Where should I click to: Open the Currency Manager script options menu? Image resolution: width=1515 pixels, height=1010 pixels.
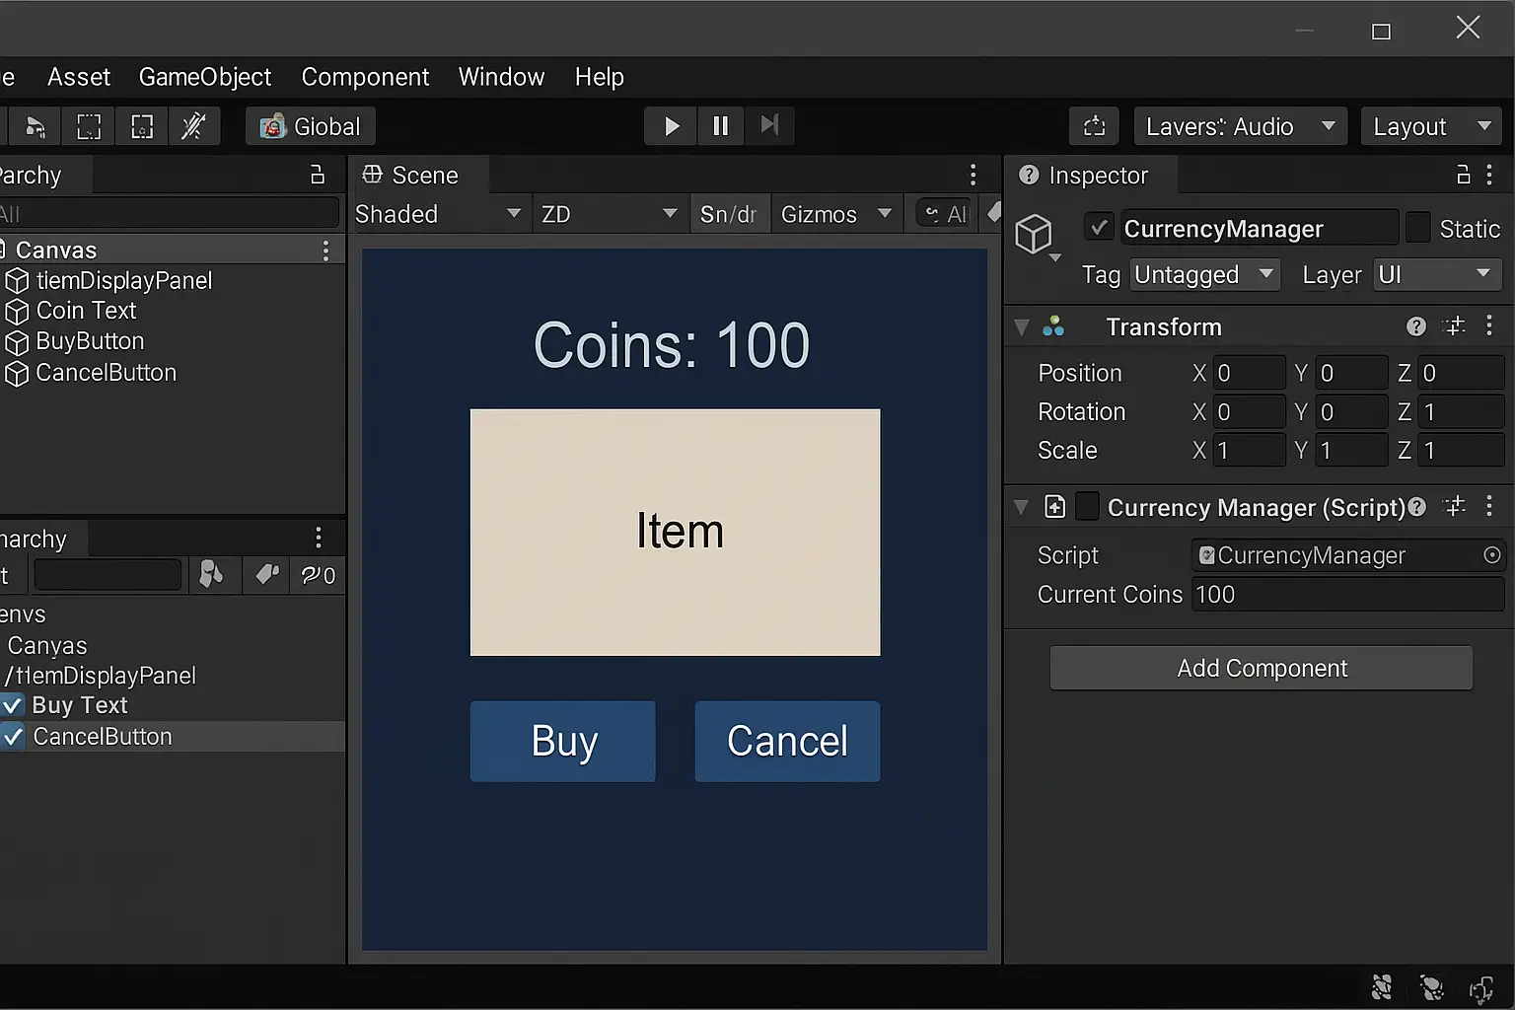[1489, 507]
